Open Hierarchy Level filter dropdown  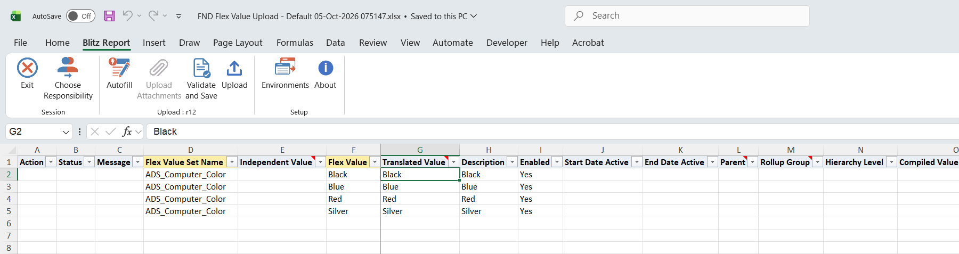(891, 162)
